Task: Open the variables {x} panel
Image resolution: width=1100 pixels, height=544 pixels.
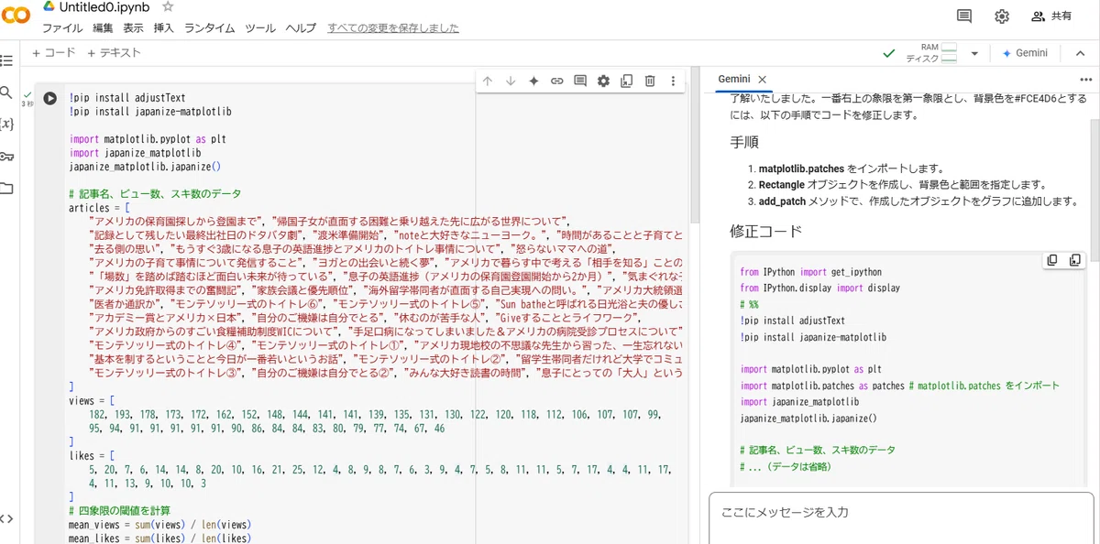Action: point(7,125)
